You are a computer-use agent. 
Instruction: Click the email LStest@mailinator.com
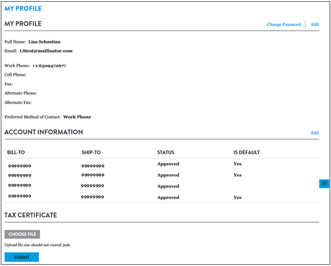(x=46, y=51)
